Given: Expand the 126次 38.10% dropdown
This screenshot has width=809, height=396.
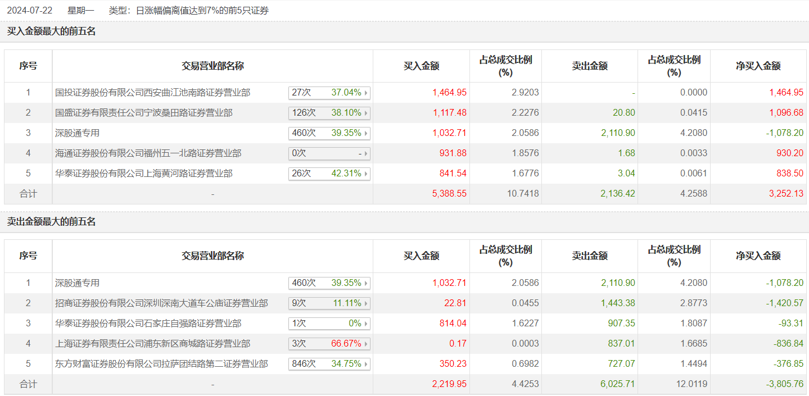Looking at the screenshot, I should point(329,113).
